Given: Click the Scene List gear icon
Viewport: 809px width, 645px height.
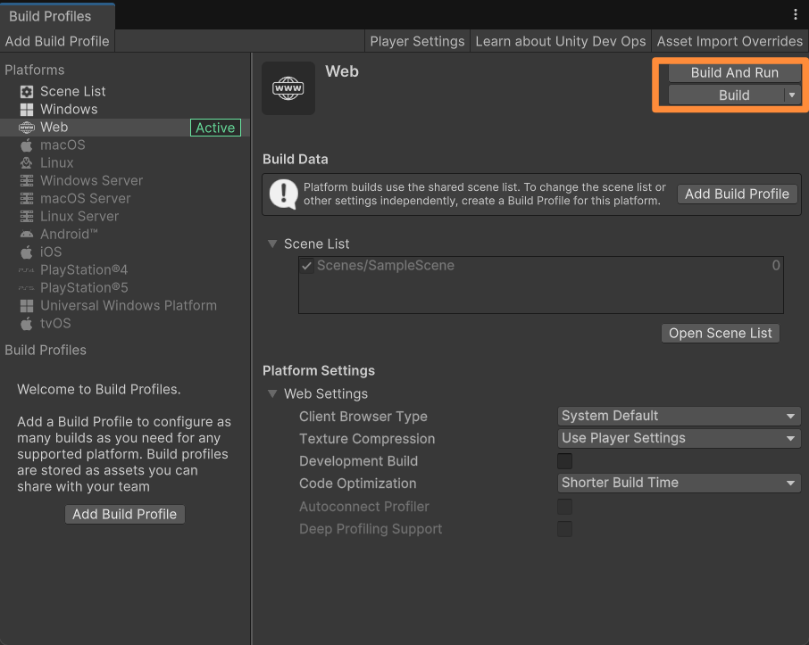Looking at the screenshot, I should coord(26,92).
